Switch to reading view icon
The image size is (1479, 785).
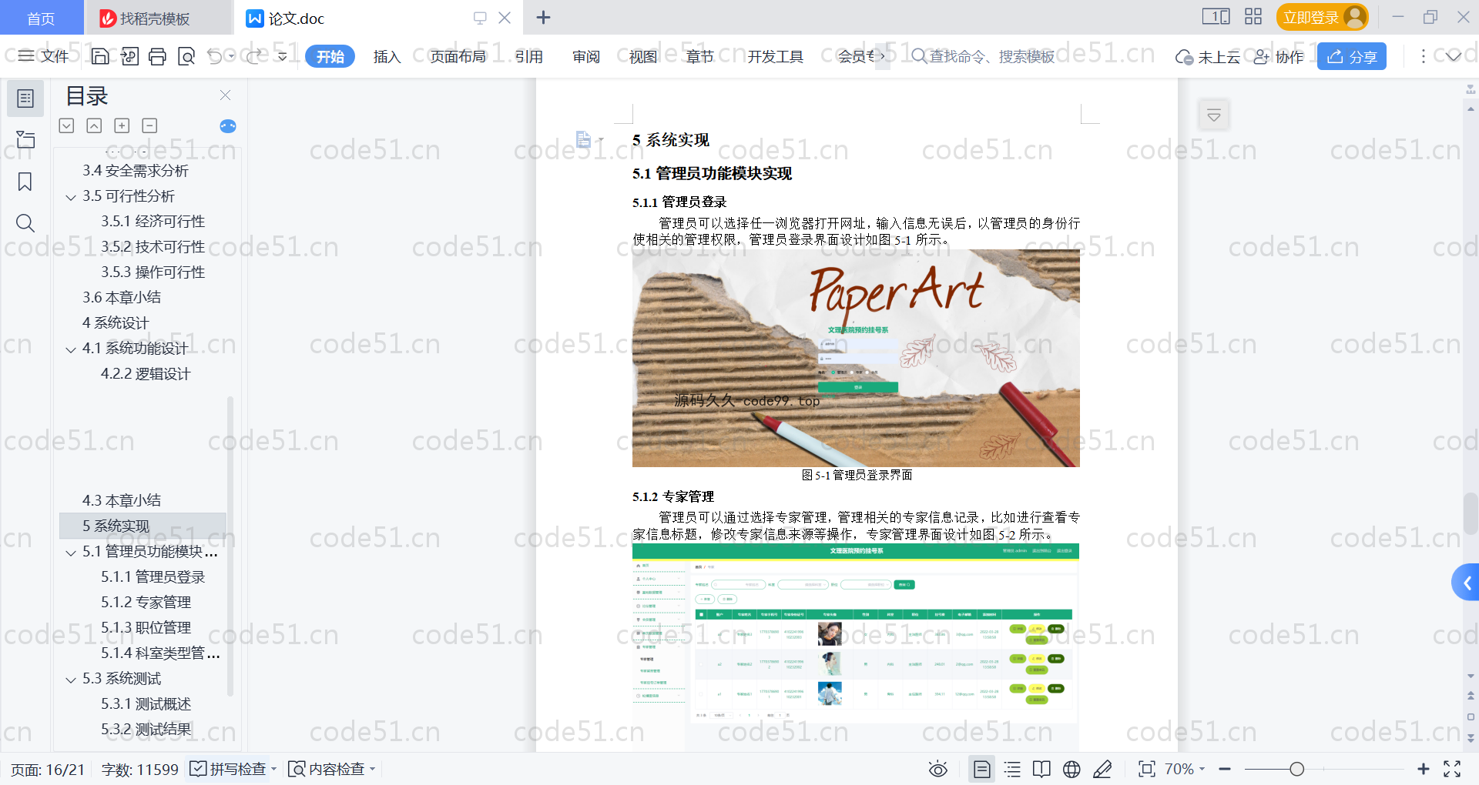pyautogui.click(x=1041, y=769)
